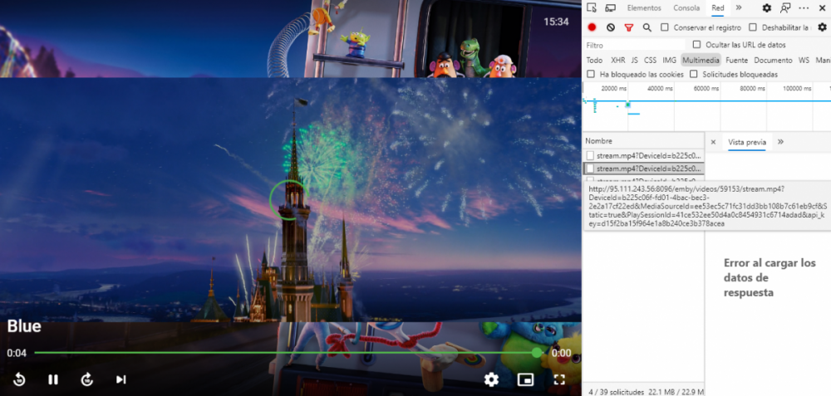Filter requests by WS
The height and width of the screenshot is (396, 831).
[804, 61]
